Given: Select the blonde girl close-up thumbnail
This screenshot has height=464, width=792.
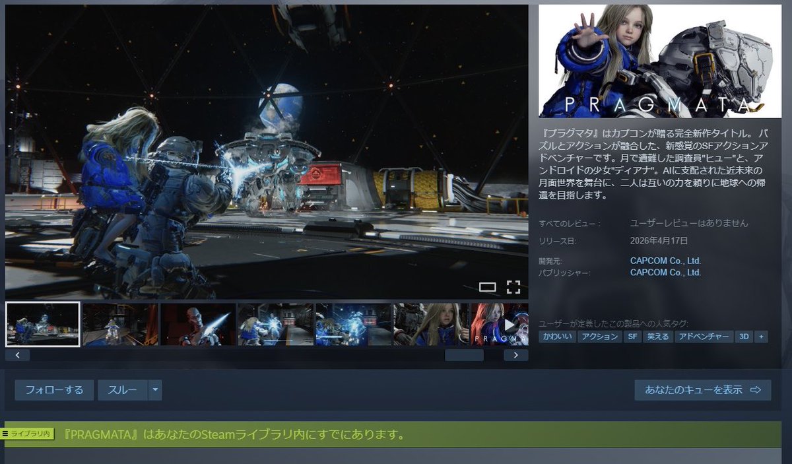Looking at the screenshot, I should (x=431, y=325).
